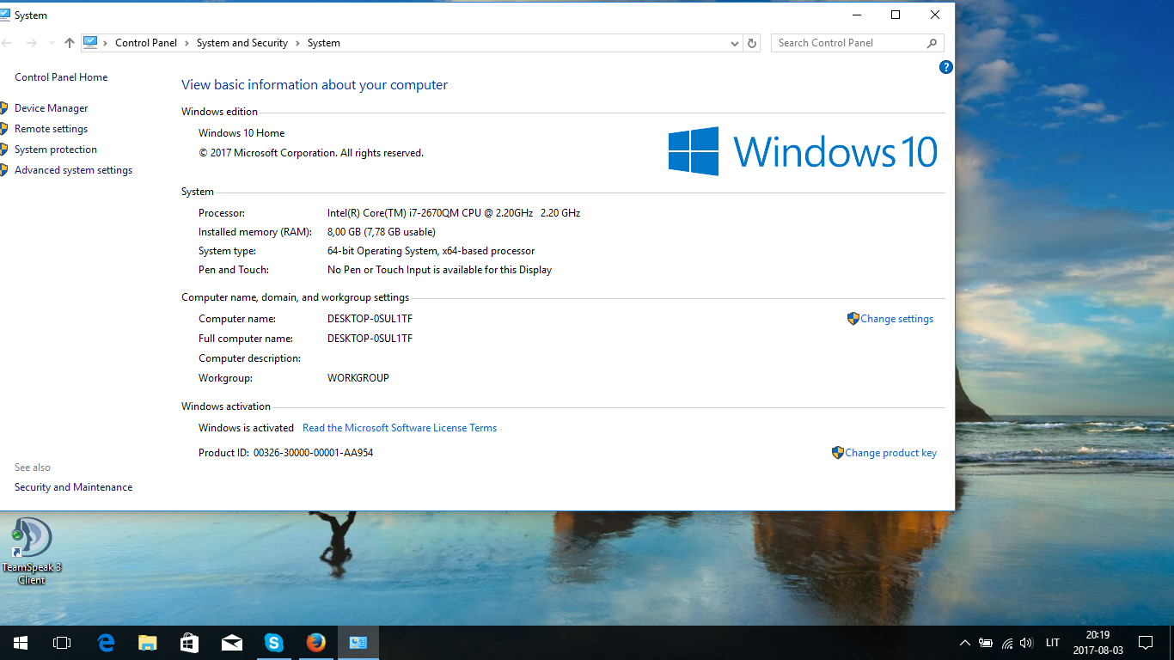Open the Mail app on the taskbar

coord(232,643)
